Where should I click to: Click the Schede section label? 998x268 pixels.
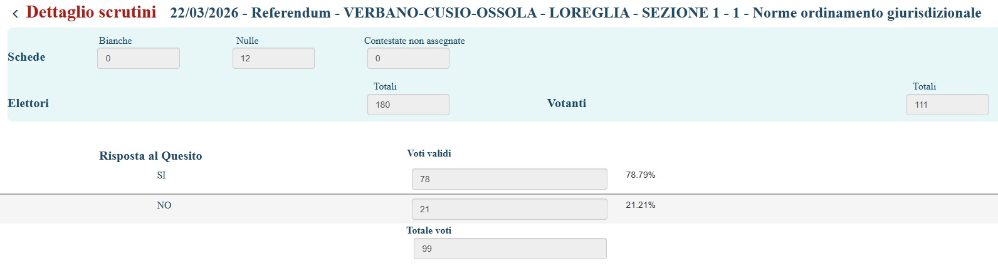click(26, 57)
